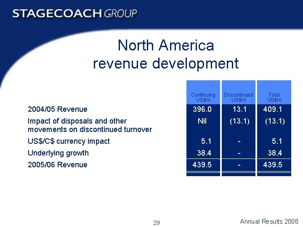Click 439.5 in the Continuing column
303x227 pixels.
click(202, 165)
